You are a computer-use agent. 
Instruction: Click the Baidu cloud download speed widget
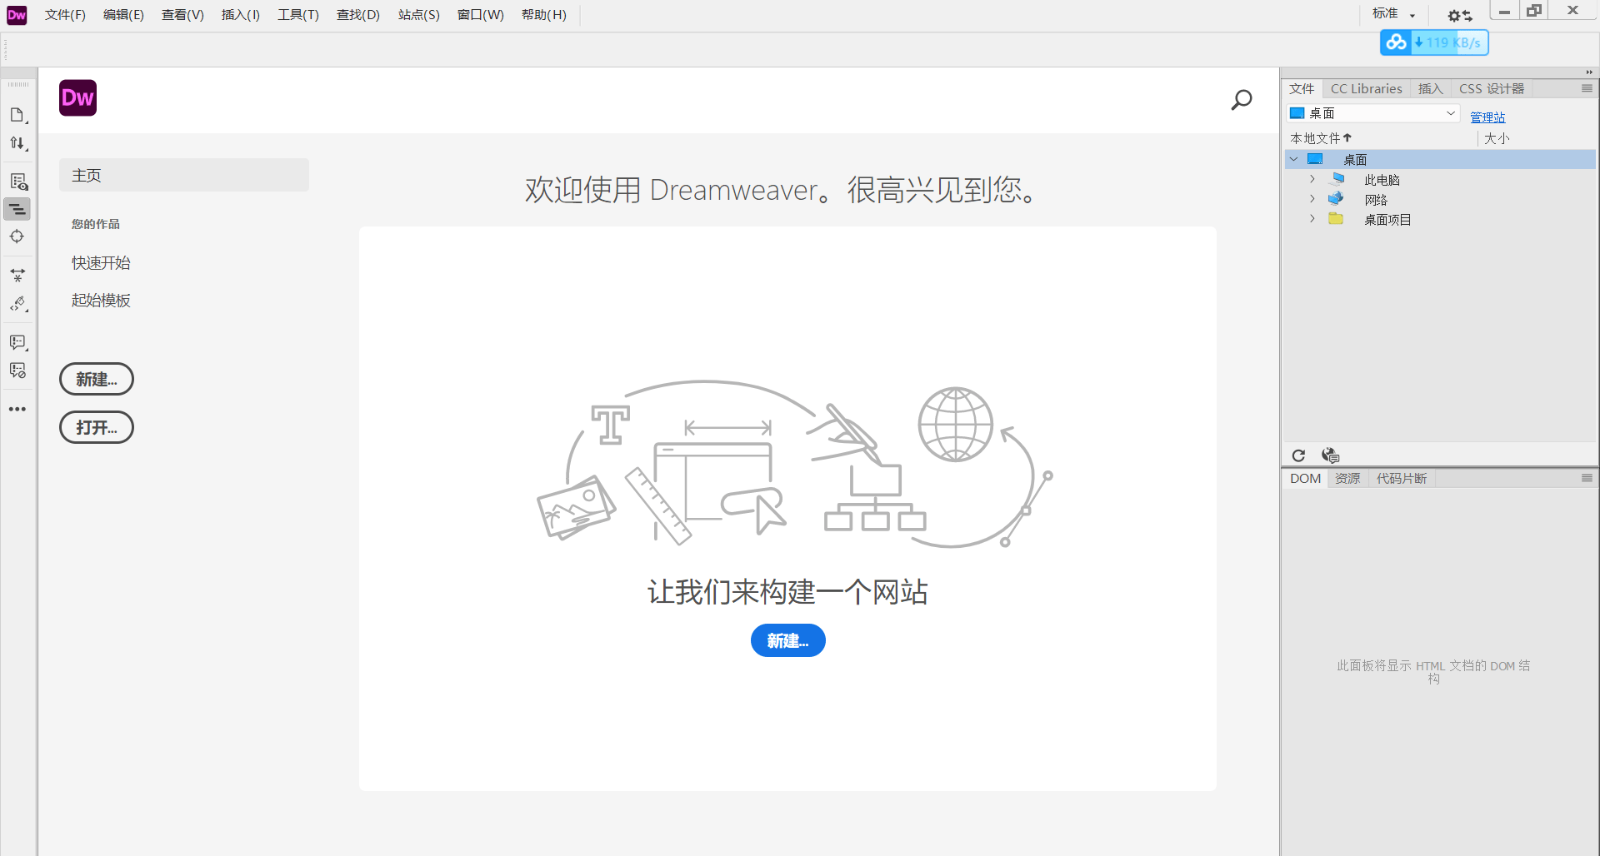point(1434,42)
